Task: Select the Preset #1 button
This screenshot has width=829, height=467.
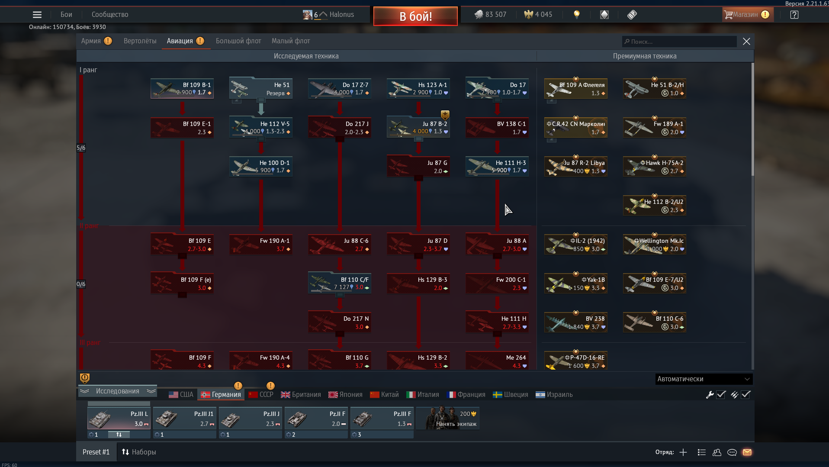Action: (x=96, y=452)
